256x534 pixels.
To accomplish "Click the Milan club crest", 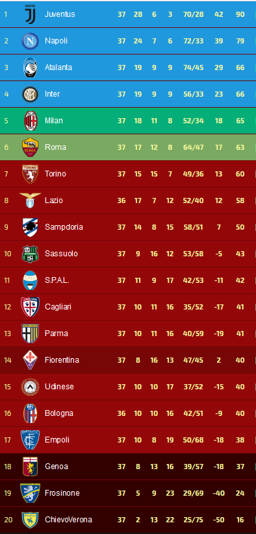I will click(x=31, y=121).
